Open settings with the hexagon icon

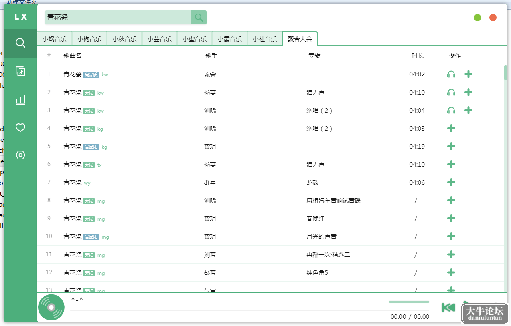[20, 155]
